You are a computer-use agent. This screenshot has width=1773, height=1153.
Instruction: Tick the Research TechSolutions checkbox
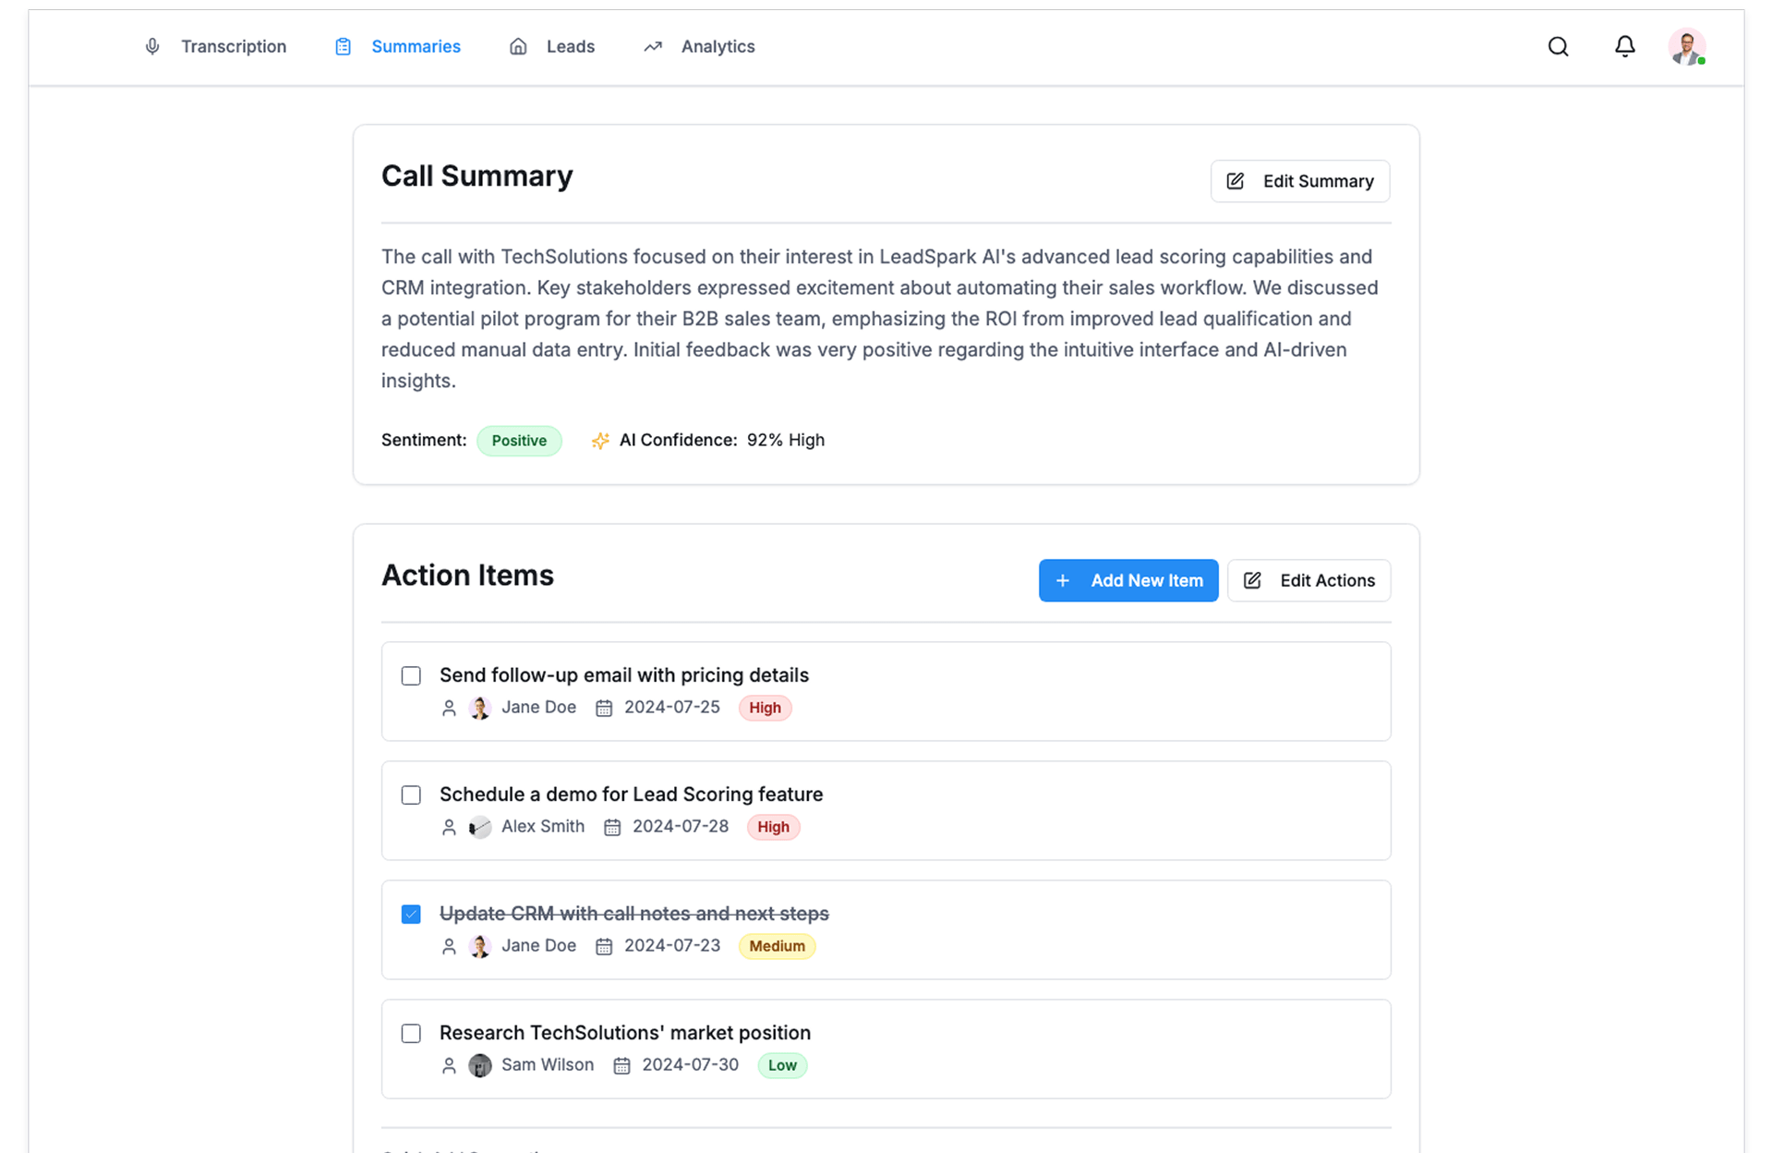tap(411, 1034)
